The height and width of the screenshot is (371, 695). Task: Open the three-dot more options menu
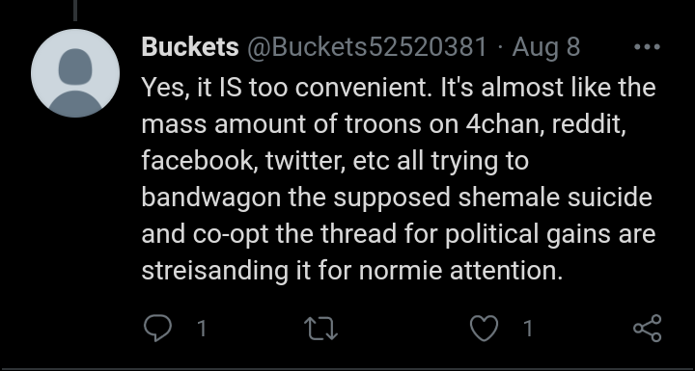point(648,46)
